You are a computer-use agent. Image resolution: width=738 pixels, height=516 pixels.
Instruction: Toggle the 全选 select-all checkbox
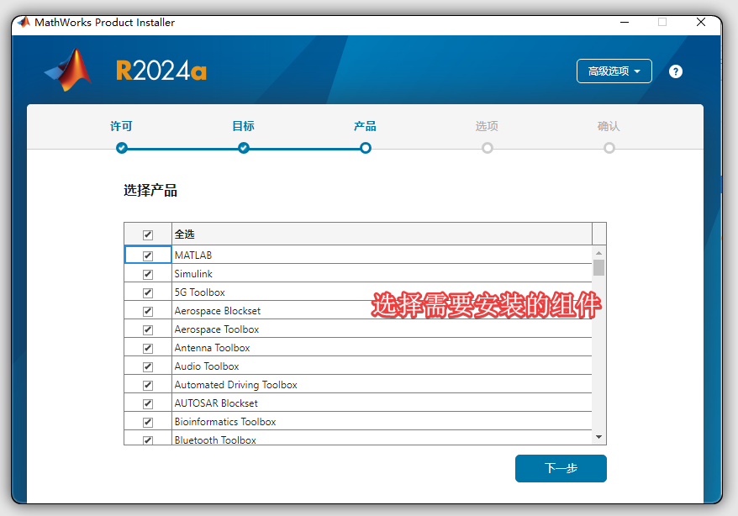(148, 234)
